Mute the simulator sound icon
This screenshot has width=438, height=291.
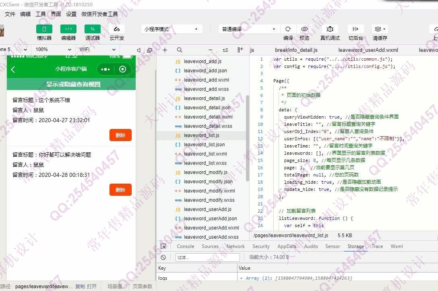click(138, 50)
